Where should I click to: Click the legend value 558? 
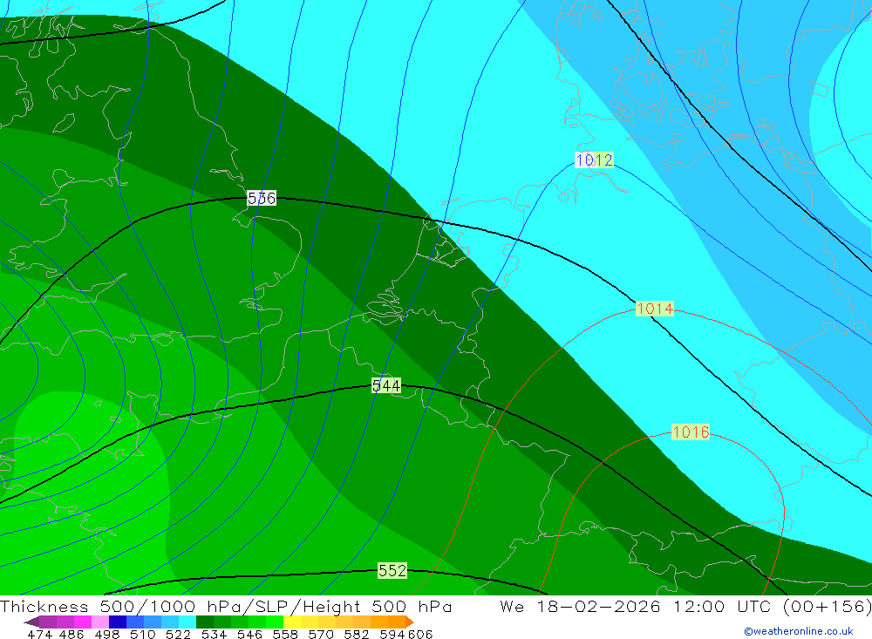(x=285, y=635)
